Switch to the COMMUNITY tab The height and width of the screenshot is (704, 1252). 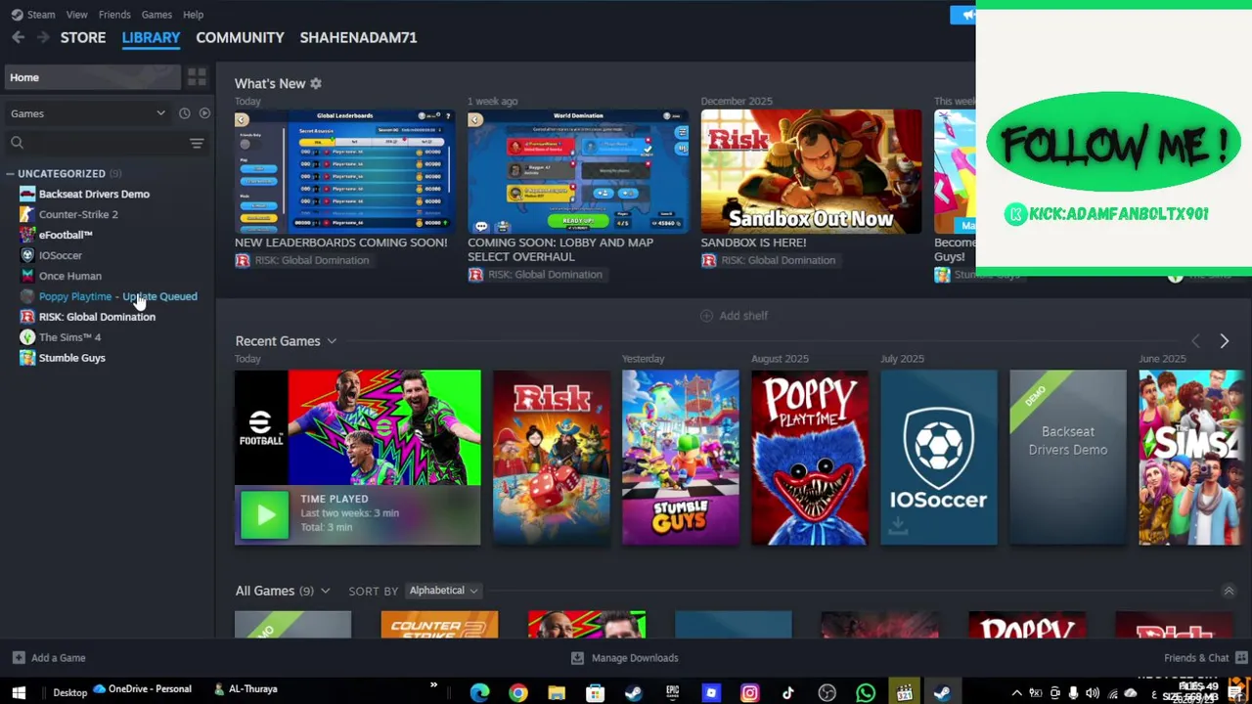click(240, 37)
